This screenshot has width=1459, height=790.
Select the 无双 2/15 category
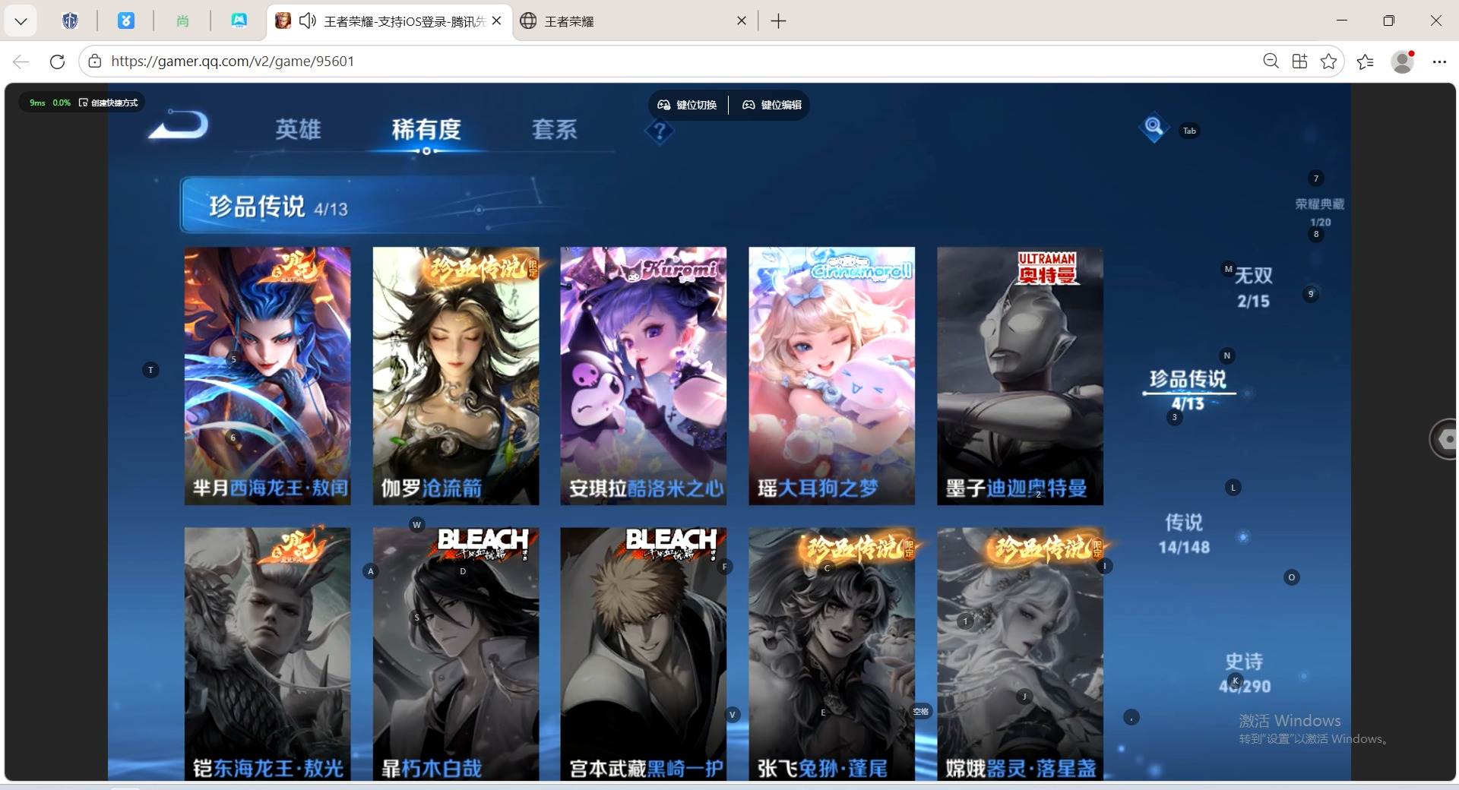(x=1253, y=287)
